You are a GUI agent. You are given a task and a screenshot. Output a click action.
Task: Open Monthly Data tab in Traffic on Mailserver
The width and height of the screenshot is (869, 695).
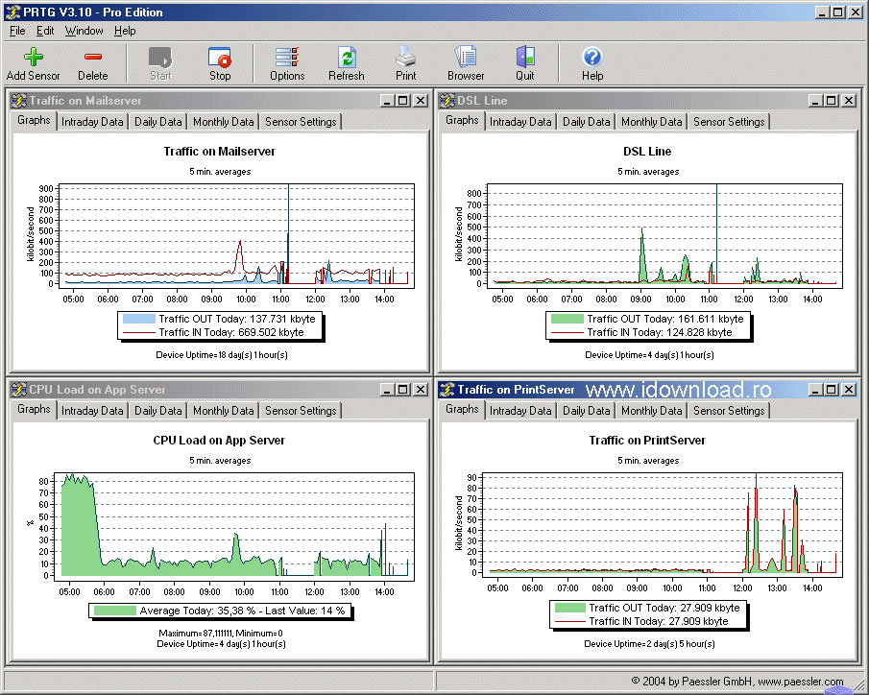(224, 122)
